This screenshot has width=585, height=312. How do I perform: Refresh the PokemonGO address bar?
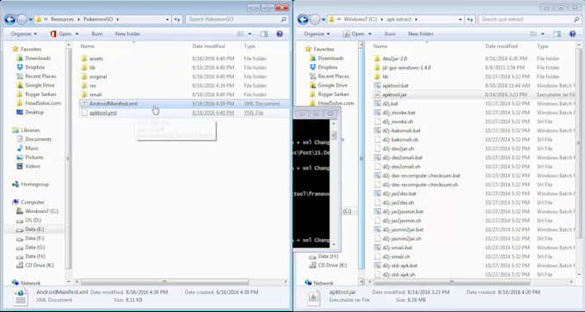(177, 20)
